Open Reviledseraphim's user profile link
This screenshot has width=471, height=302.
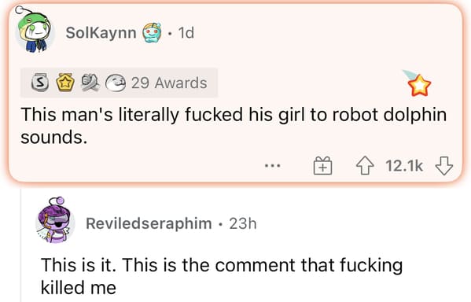pyautogui.click(x=149, y=223)
